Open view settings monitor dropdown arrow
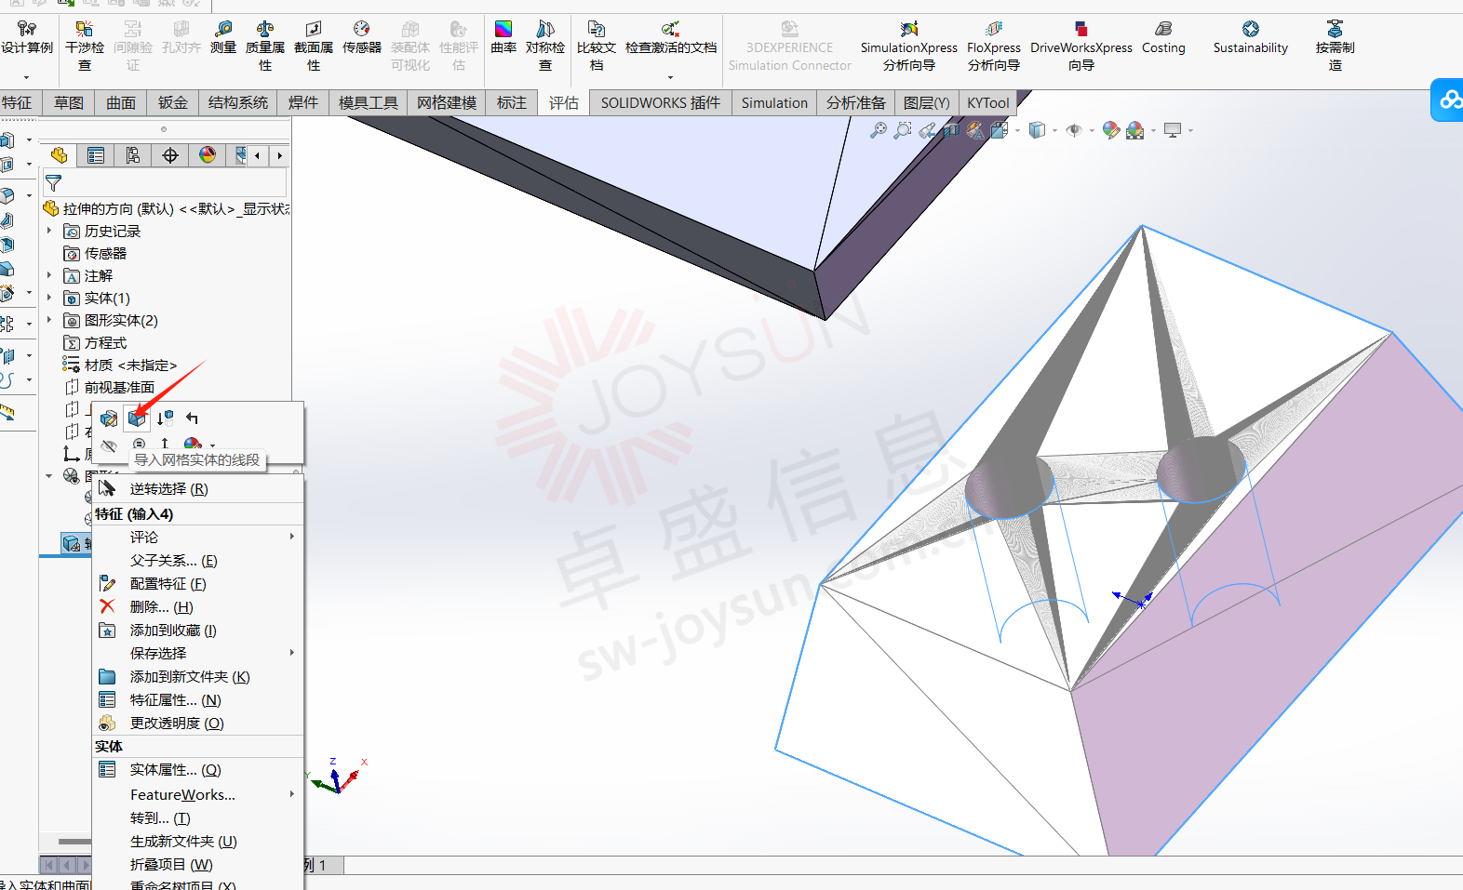 click(1190, 130)
